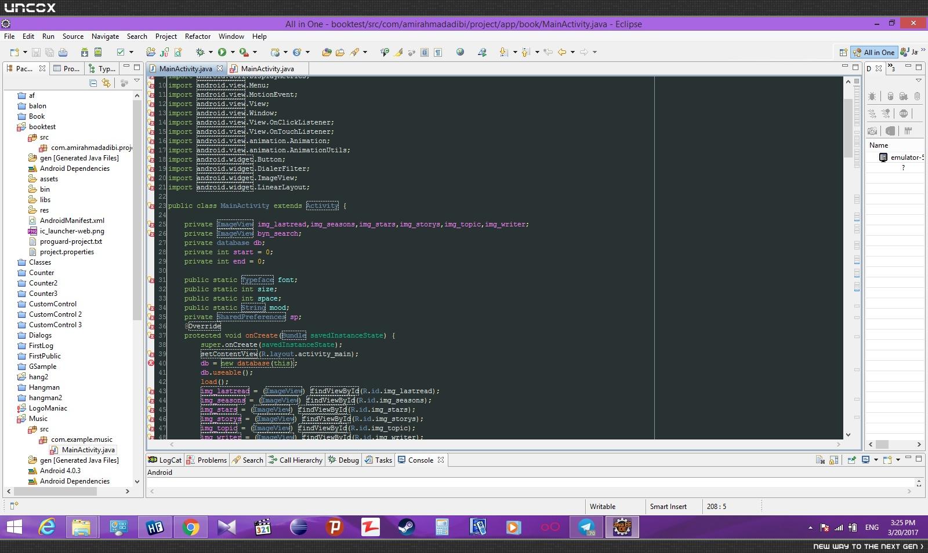Open the Run dropdown arrow

233,52
